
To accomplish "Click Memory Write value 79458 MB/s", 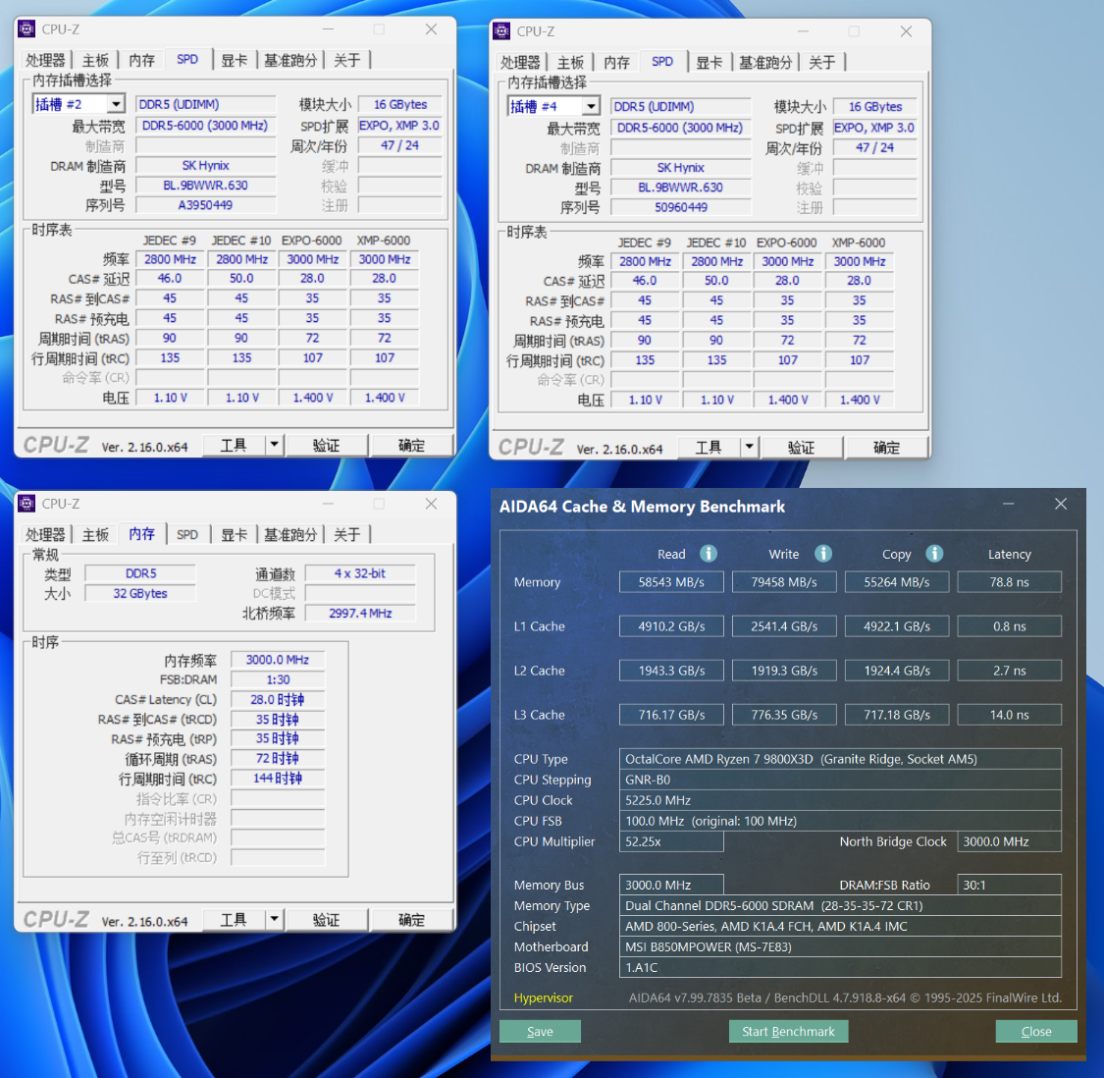I will tap(784, 582).
